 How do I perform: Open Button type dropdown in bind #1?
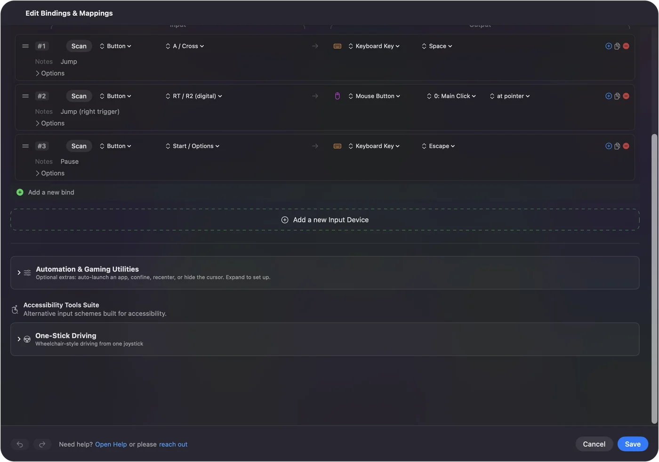115,46
